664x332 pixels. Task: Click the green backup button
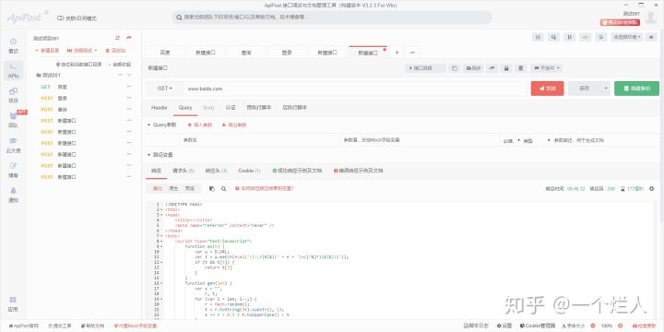637,89
